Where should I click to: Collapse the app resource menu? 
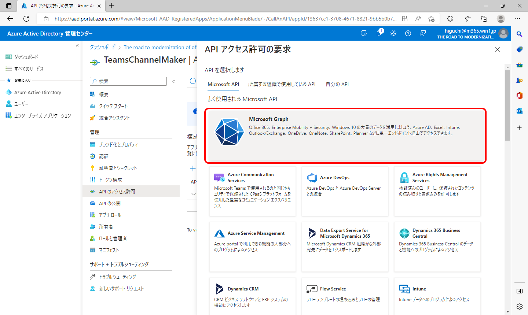point(174,81)
